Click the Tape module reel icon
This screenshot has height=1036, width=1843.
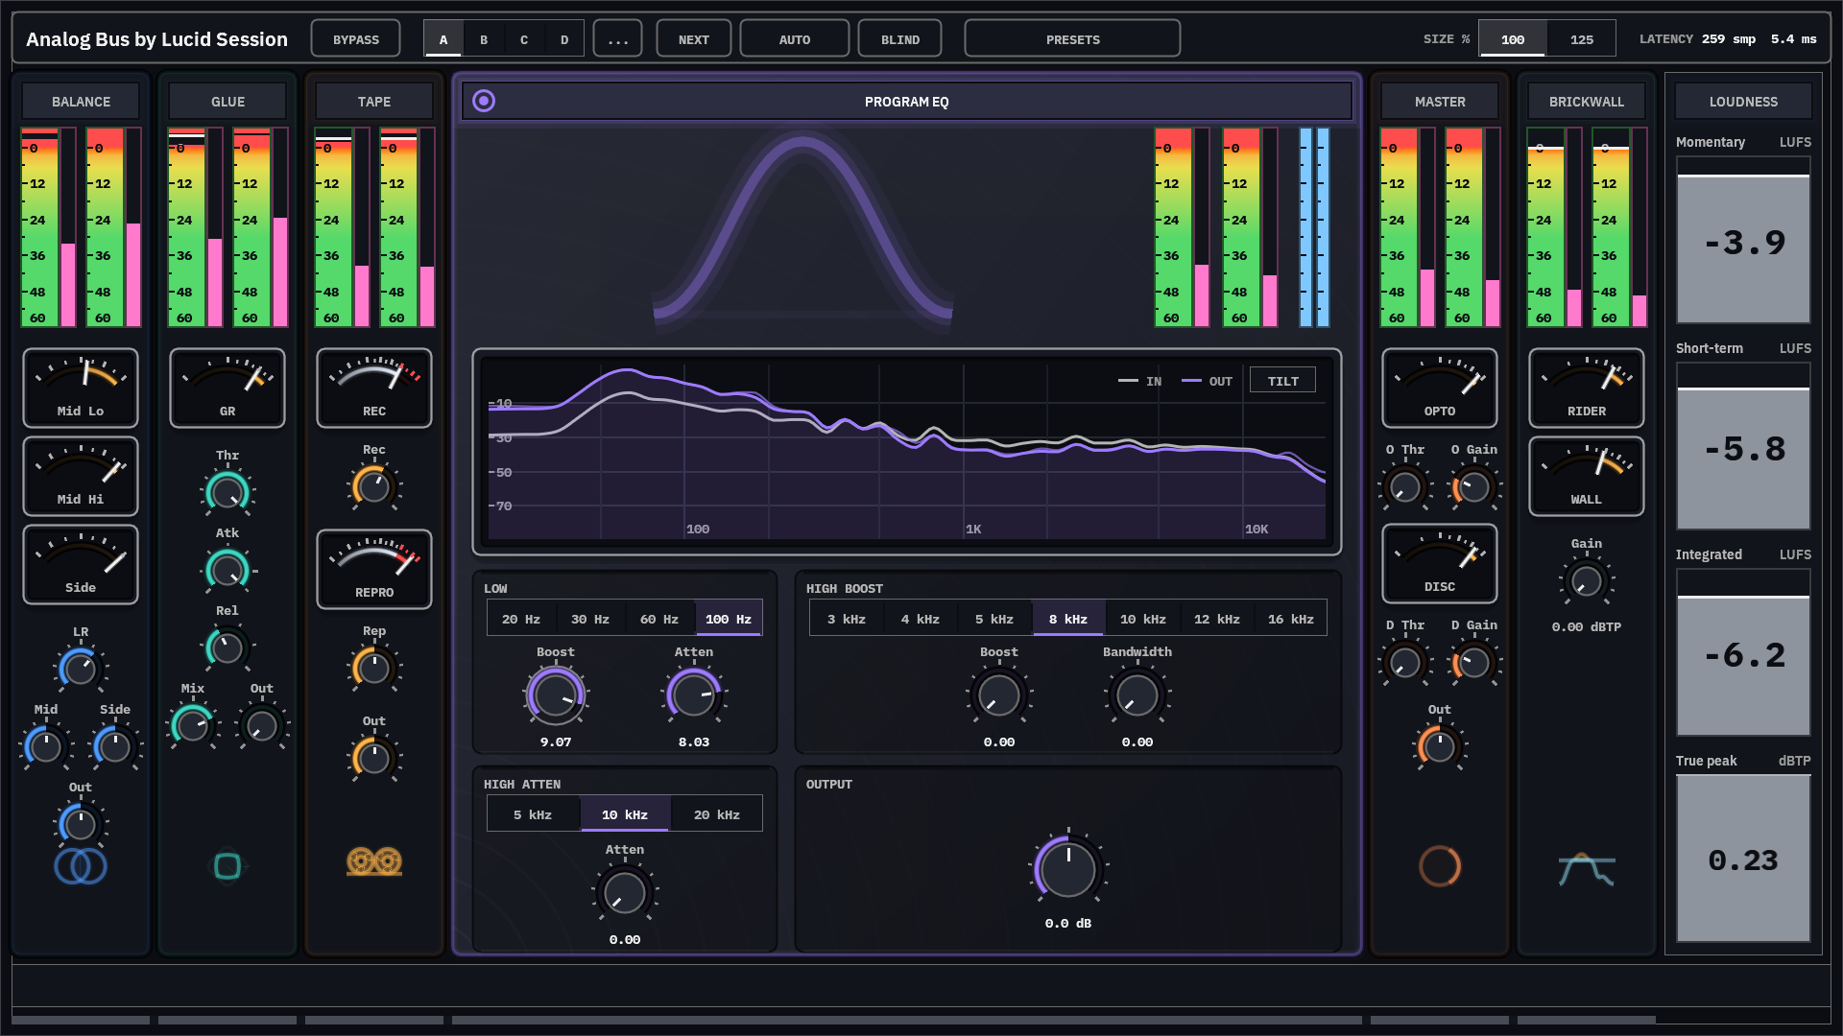click(374, 861)
